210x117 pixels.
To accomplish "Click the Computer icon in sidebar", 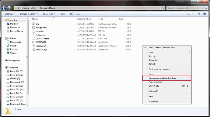I will click(x=6, y=68).
